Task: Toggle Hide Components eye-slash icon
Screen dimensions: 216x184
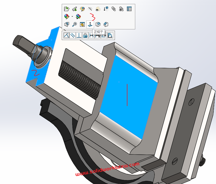Action: (x=90, y=9)
